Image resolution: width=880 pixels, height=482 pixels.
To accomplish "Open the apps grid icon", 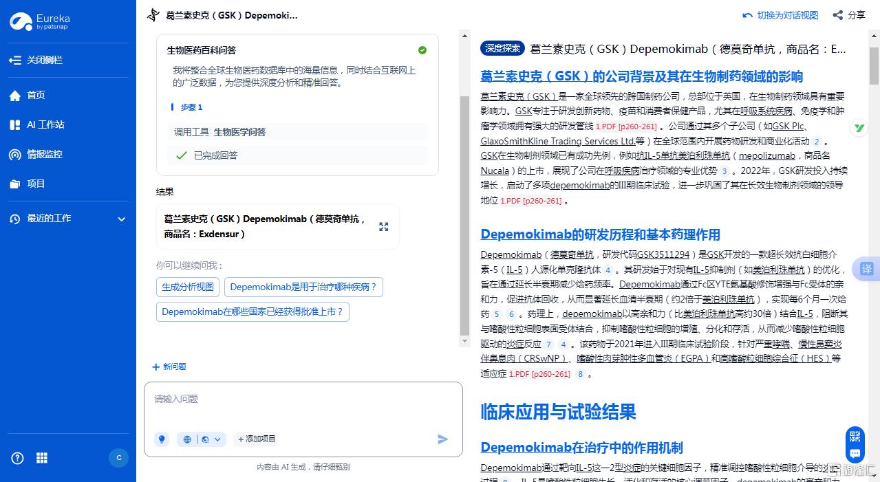I will (42, 458).
